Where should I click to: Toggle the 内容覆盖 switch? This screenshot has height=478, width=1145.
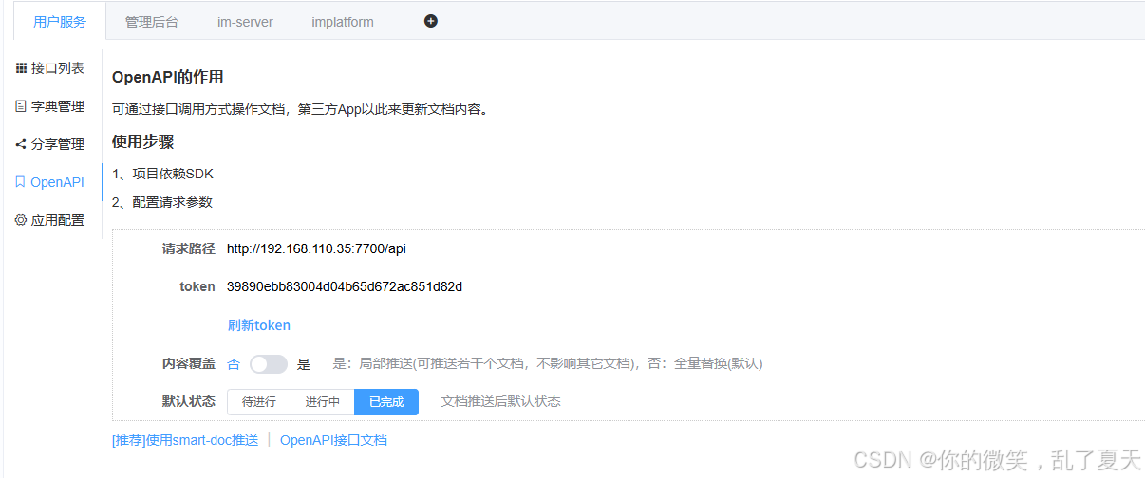269,364
